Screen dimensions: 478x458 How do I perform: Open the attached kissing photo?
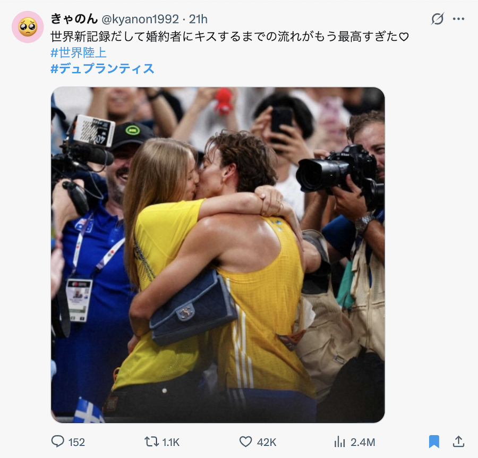pos(218,255)
